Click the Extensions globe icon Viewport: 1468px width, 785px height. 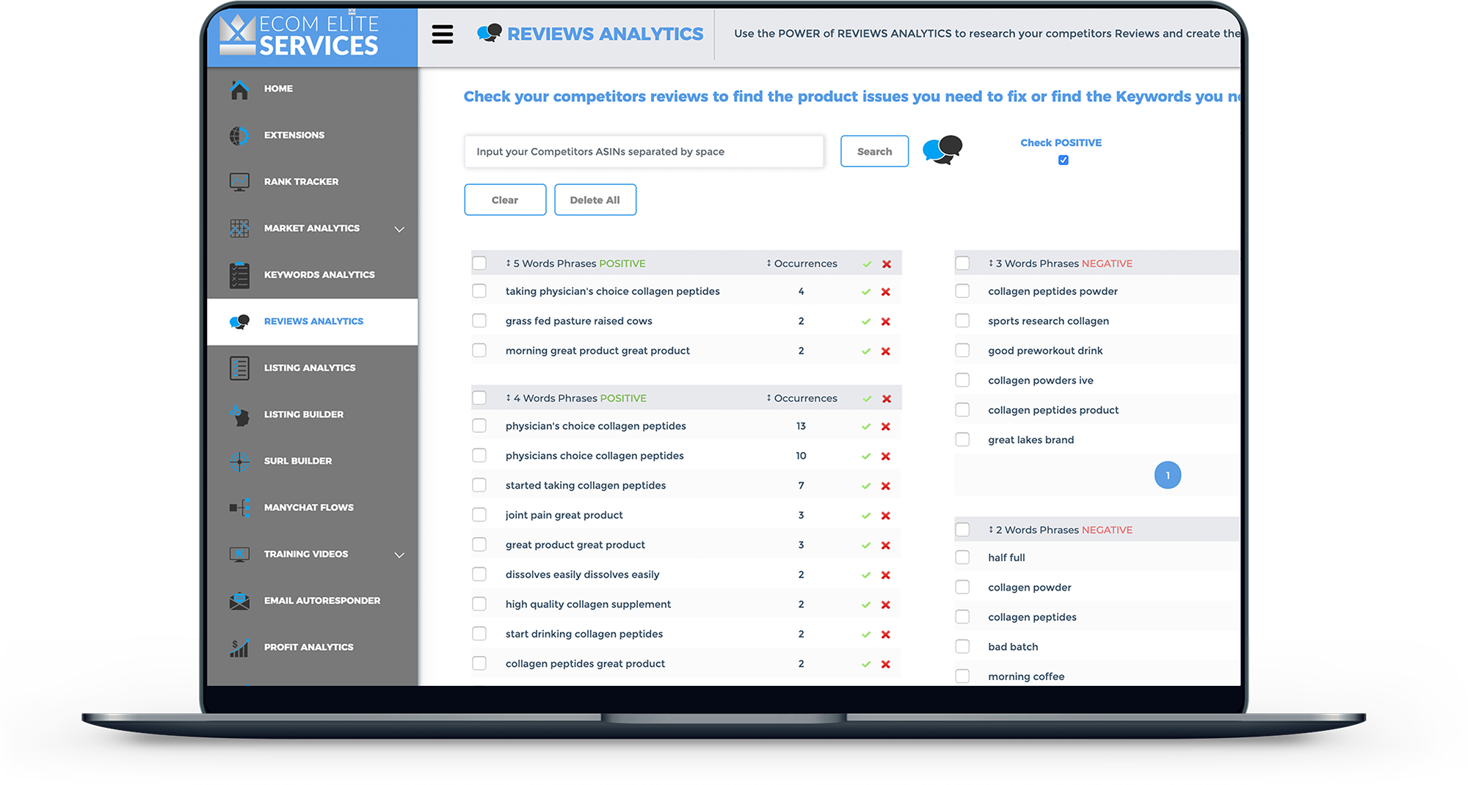click(x=239, y=136)
